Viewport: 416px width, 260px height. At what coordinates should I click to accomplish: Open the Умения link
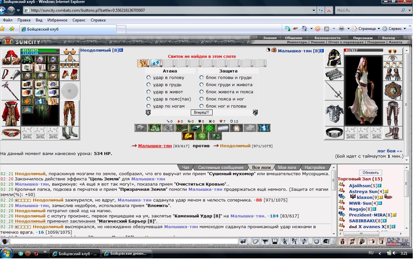coord(318,42)
